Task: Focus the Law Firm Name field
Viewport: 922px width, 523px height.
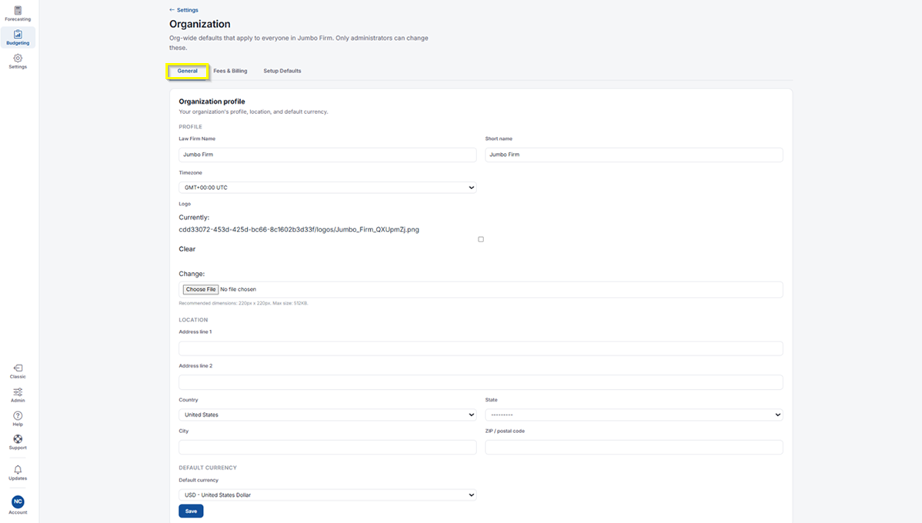Action: 328,155
